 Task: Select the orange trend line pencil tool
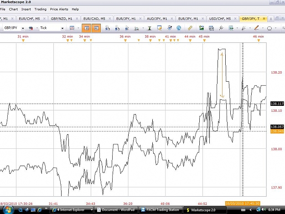coord(256,28)
